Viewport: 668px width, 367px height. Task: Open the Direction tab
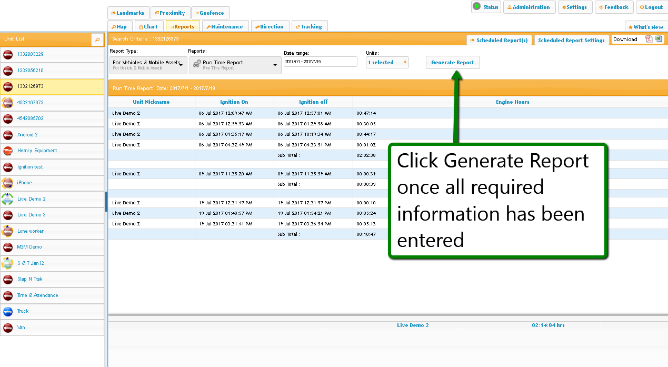tap(270, 27)
